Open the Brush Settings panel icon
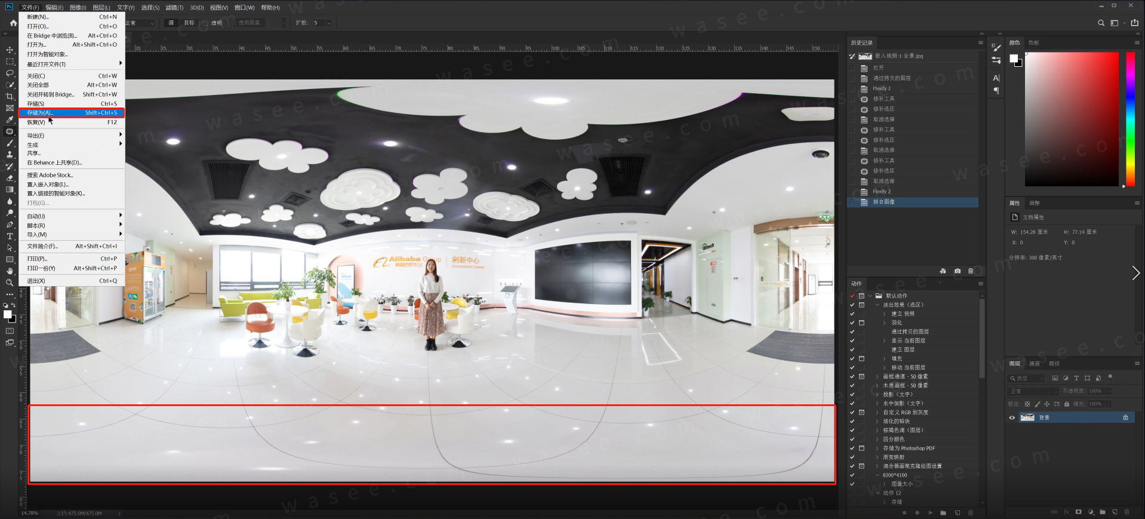This screenshot has height=519, width=1145. click(x=996, y=47)
